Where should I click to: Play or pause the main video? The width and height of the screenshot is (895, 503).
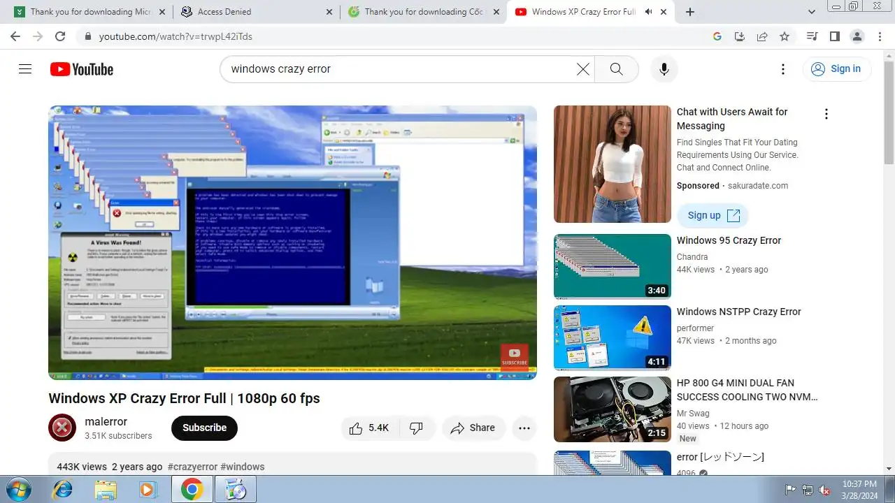click(x=292, y=242)
